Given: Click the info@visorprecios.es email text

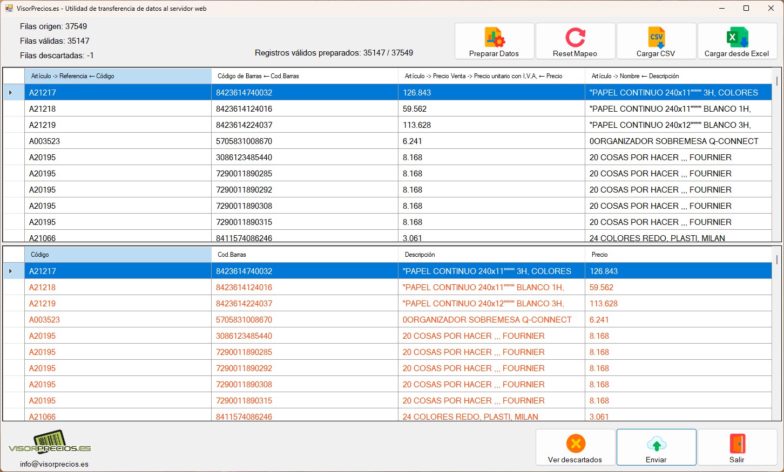Looking at the screenshot, I should point(54,464).
